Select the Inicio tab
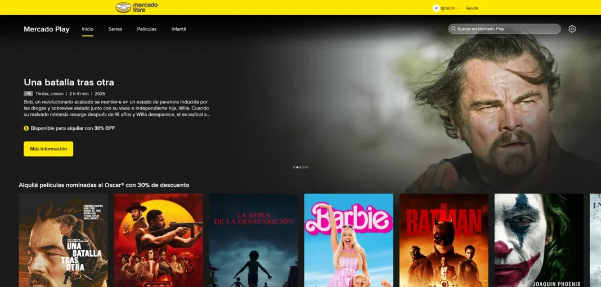 (87, 29)
